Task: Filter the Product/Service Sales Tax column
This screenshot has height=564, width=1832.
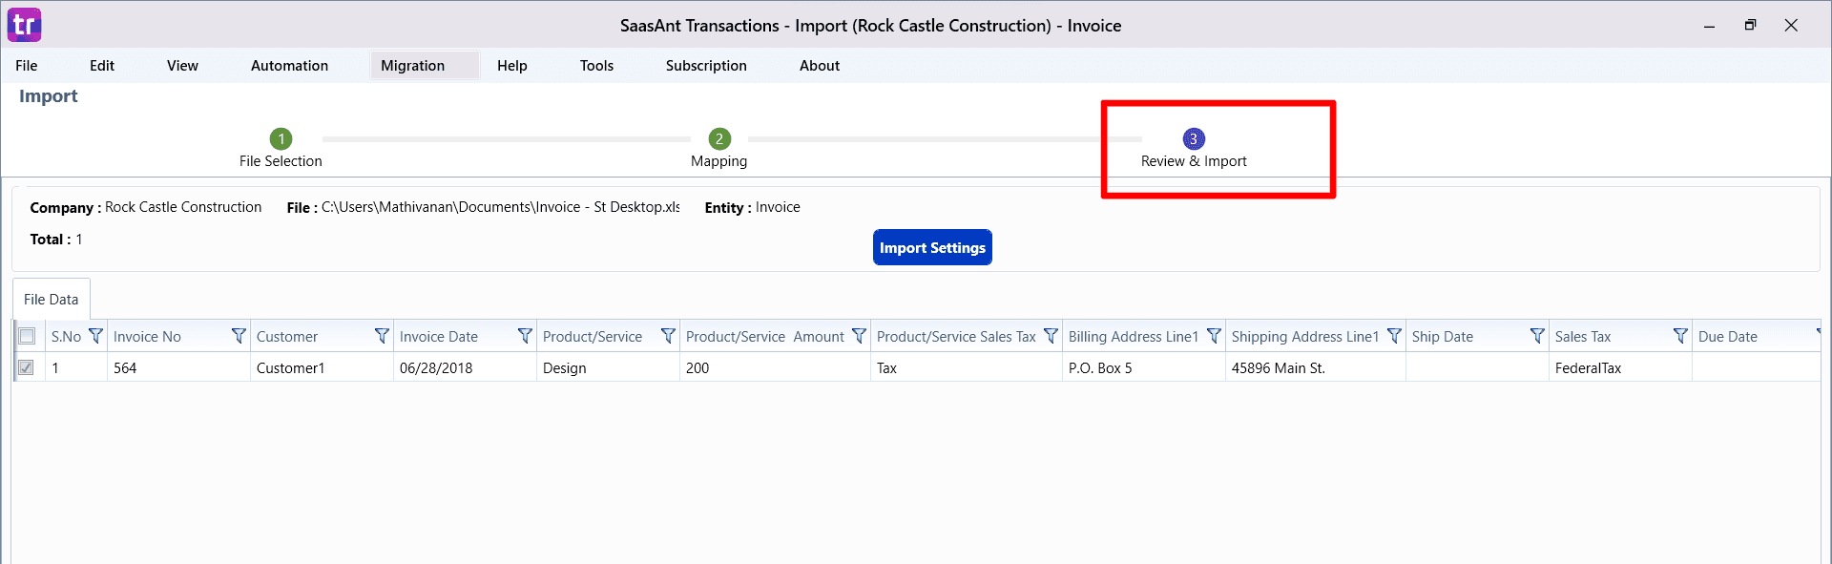Action: (x=1051, y=336)
